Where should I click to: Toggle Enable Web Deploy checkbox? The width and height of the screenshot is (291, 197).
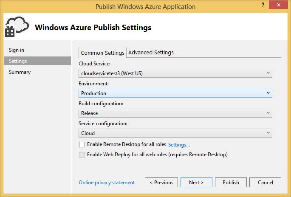[x=82, y=155]
